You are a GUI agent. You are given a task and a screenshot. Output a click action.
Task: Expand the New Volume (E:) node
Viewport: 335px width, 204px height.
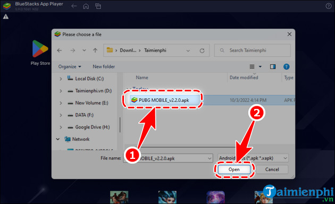pos(61,103)
